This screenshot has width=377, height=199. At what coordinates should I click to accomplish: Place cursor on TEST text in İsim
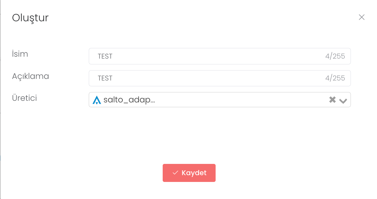click(x=105, y=56)
